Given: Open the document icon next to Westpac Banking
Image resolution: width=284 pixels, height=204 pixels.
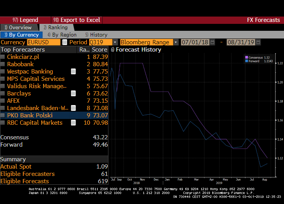Looking at the screenshot, I should click(73, 72).
